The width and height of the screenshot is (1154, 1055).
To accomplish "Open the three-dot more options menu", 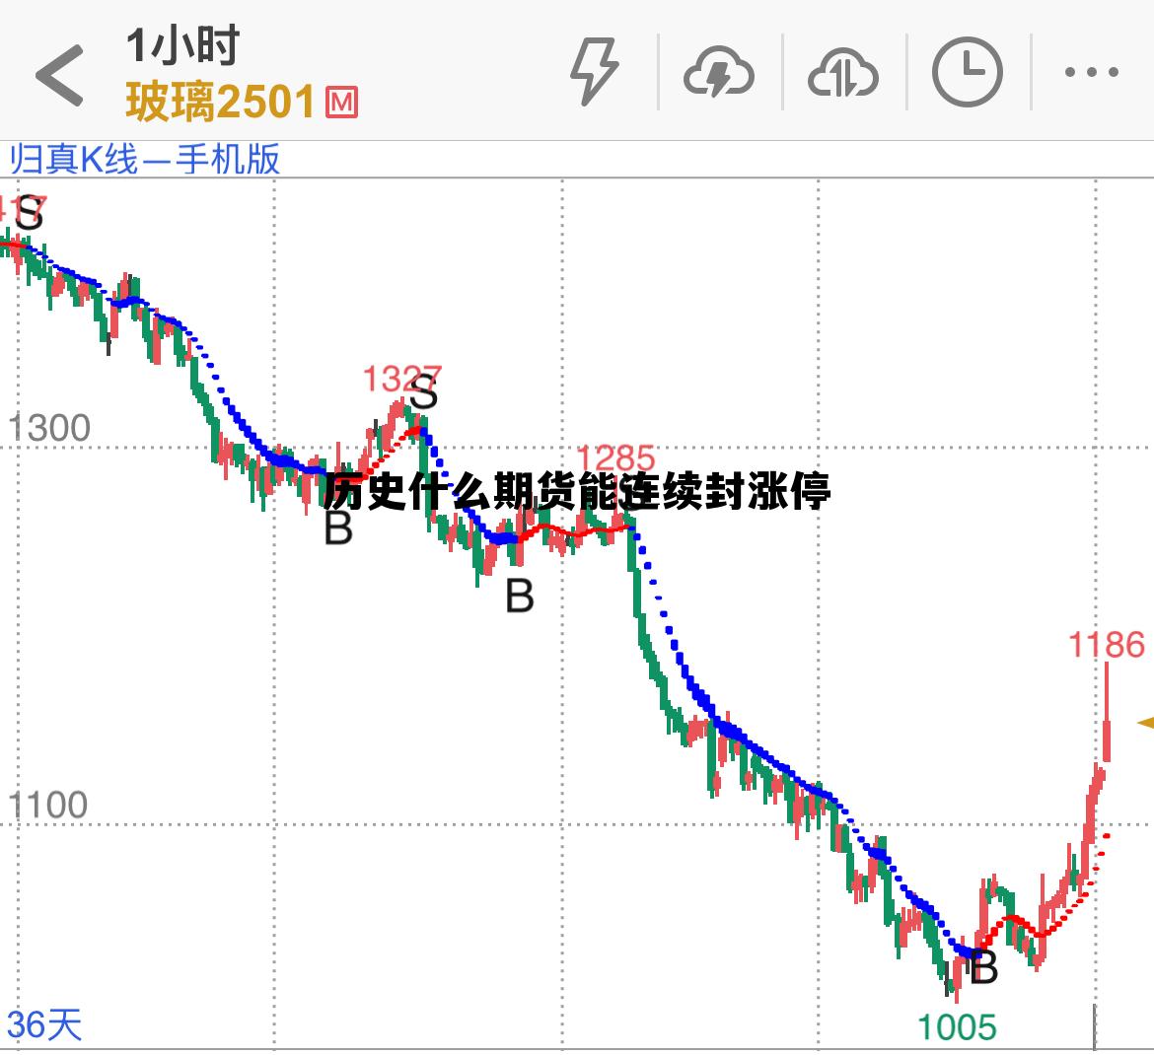I will (x=1092, y=73).
